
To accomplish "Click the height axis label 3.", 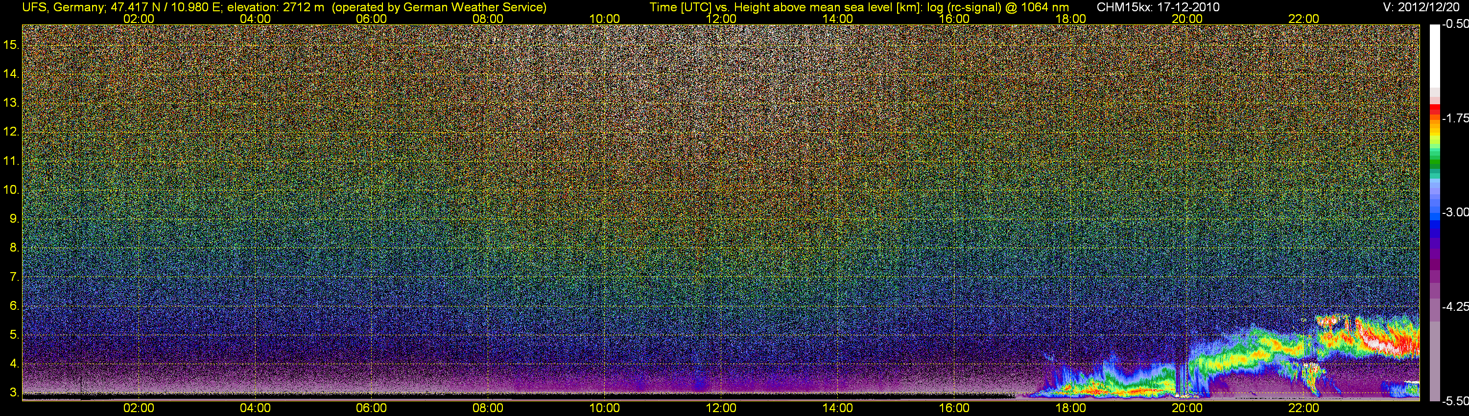I will click(14, 393).
